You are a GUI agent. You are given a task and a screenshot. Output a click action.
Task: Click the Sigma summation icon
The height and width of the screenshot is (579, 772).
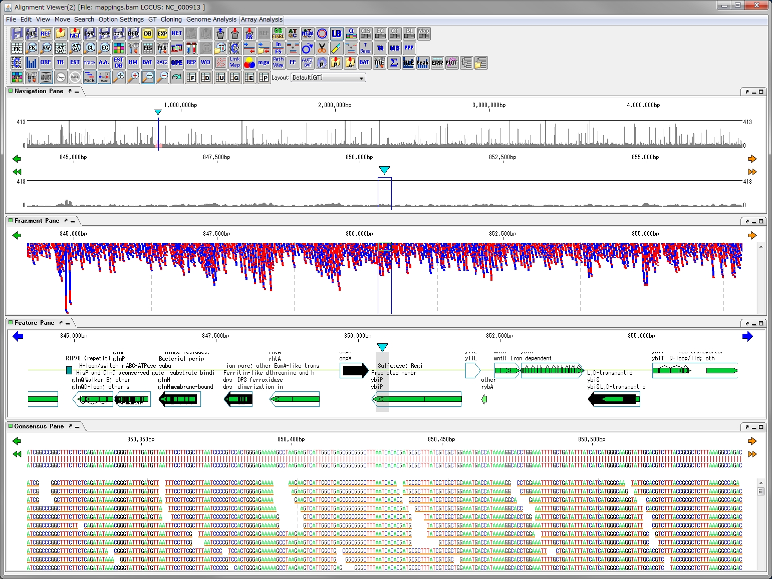pos(394,63)
